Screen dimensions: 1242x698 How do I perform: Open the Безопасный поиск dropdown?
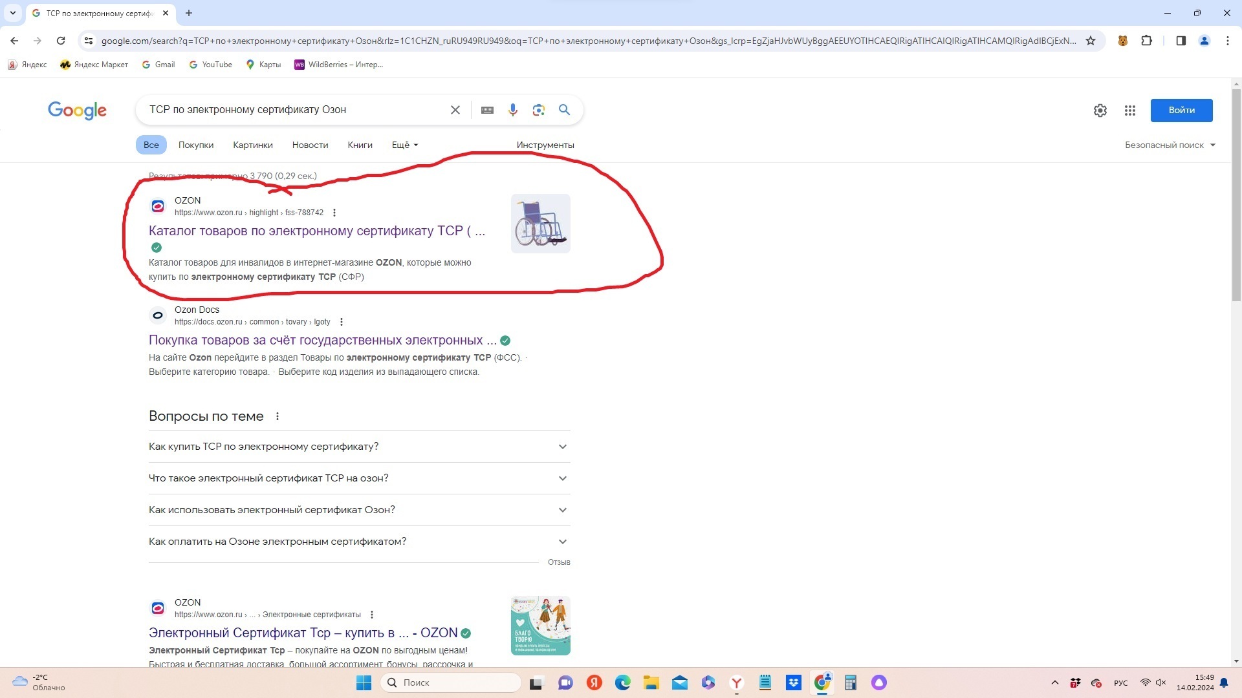click(1170, 145)
